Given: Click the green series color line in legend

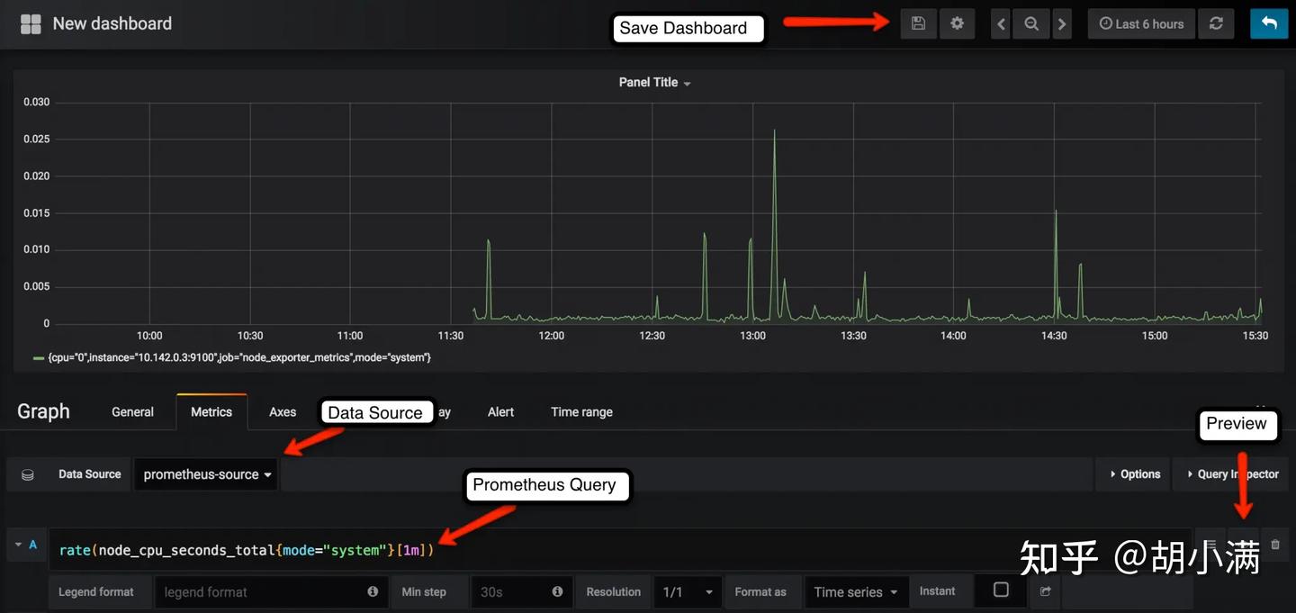Looking at the screenshot, I should (x=39, y=358).
